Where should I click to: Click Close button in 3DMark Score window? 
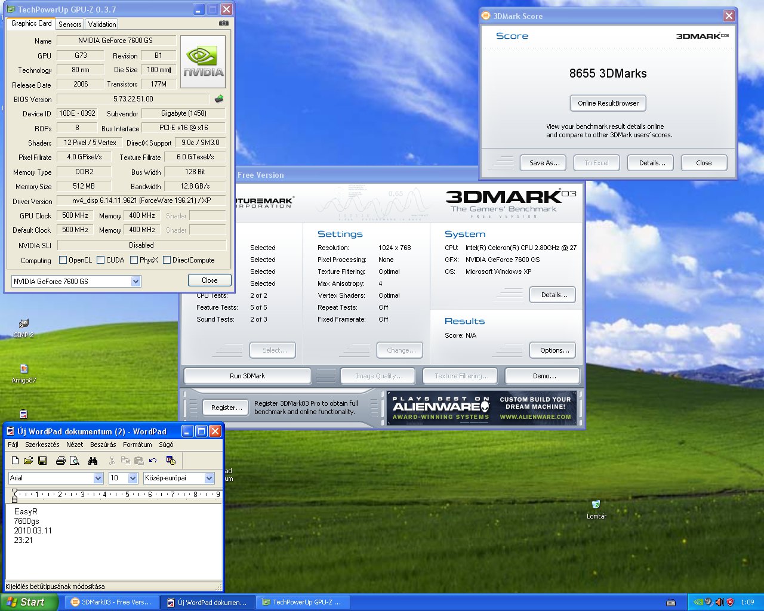pos(704,163)
